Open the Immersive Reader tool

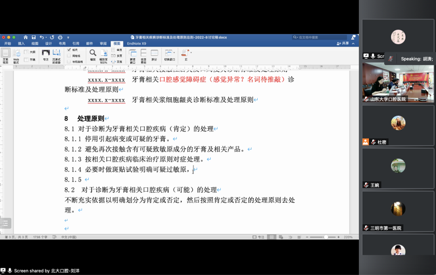click(56, 54)
